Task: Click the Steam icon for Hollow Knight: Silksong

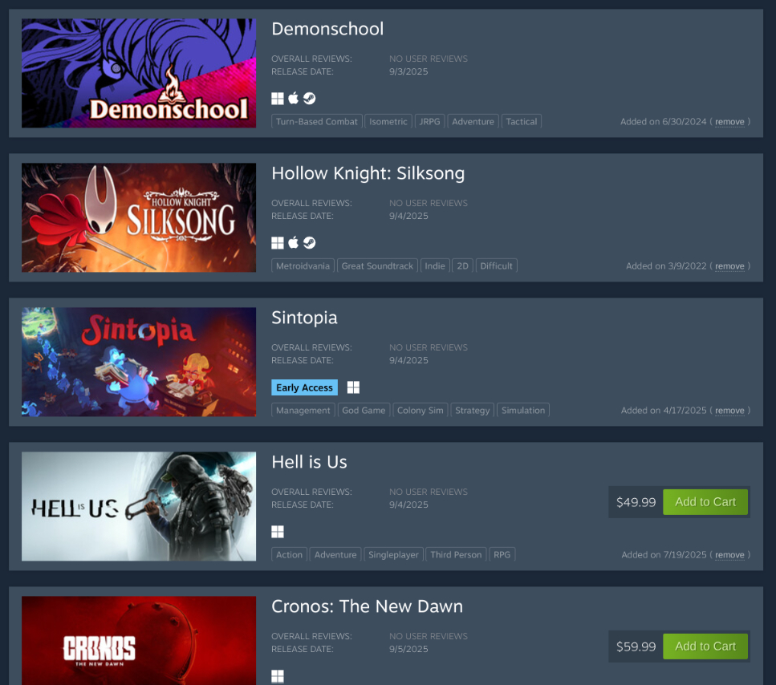Action: [309, 243]
